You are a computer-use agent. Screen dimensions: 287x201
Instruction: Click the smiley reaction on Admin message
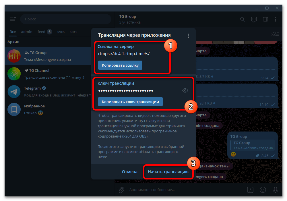pyautogui.click(x=233, y=154)
